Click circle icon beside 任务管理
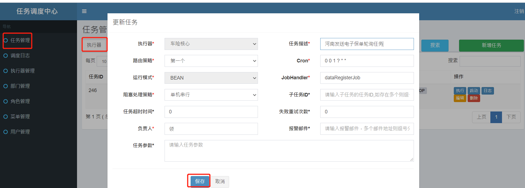Viewport: 525px width, 188px height. point(6,40)
